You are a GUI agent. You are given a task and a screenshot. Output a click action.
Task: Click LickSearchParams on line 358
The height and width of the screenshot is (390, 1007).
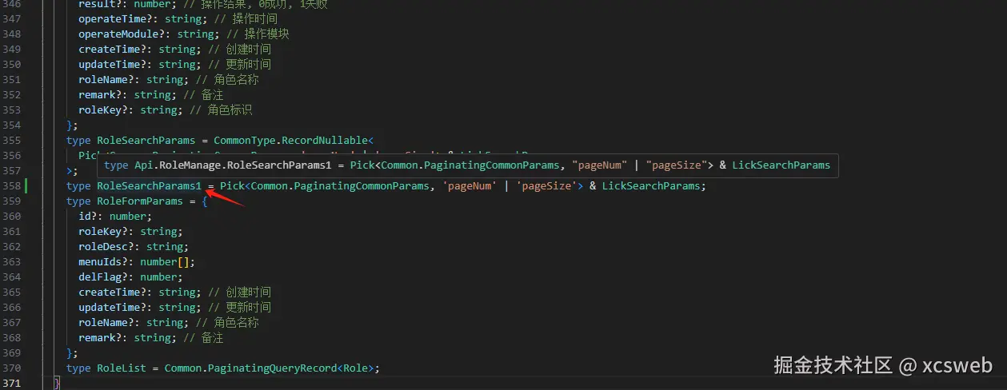(651, 185)
